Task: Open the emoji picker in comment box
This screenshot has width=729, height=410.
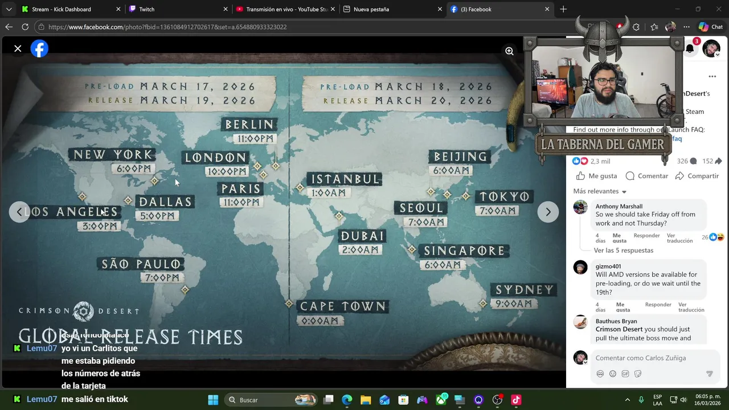Action: click(x=612, y=374)
